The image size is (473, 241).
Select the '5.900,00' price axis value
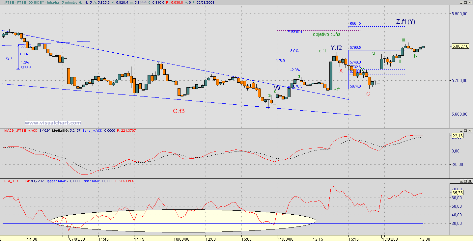coord(460,13)
